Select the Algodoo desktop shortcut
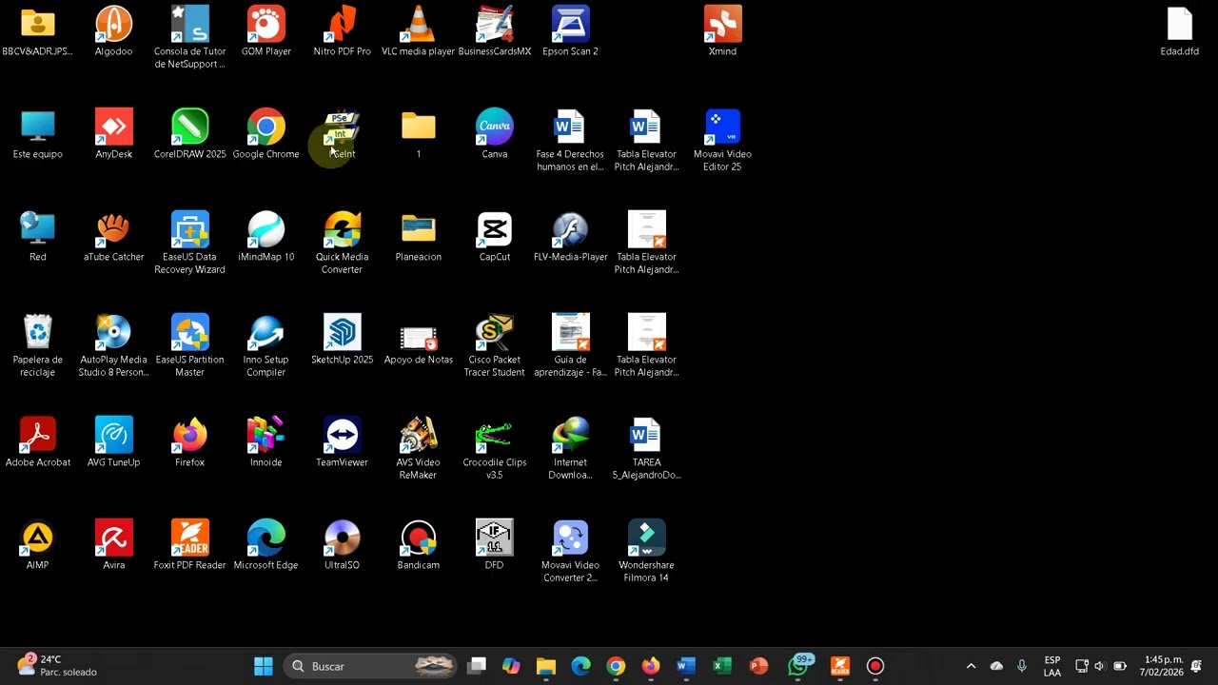The height and width of the screenshot is (685, 1218). pos(113,24)
